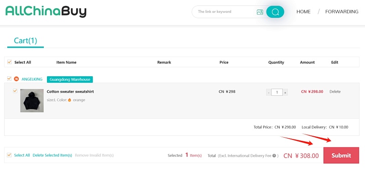Open the black hoodie product thumbnail
Screen dimensions: 365x184
tap(32, 100)
